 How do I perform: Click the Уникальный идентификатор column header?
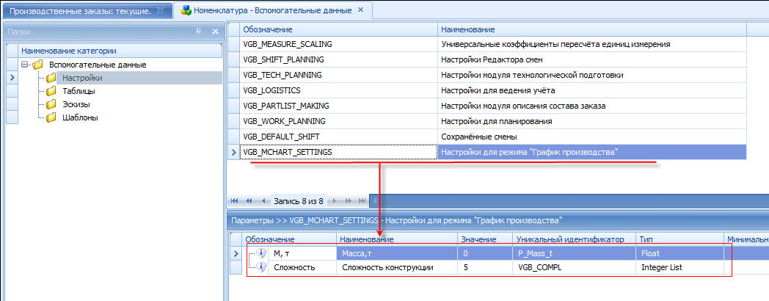[572, 239]
